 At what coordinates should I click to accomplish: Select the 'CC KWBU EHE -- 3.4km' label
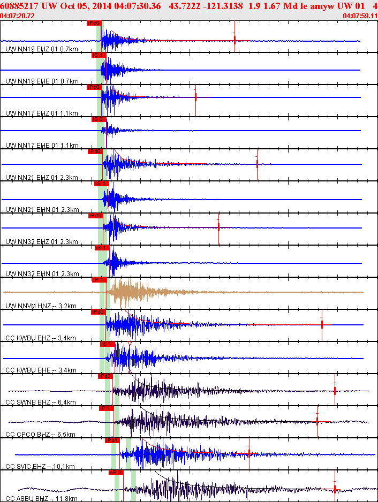(41, 370)
